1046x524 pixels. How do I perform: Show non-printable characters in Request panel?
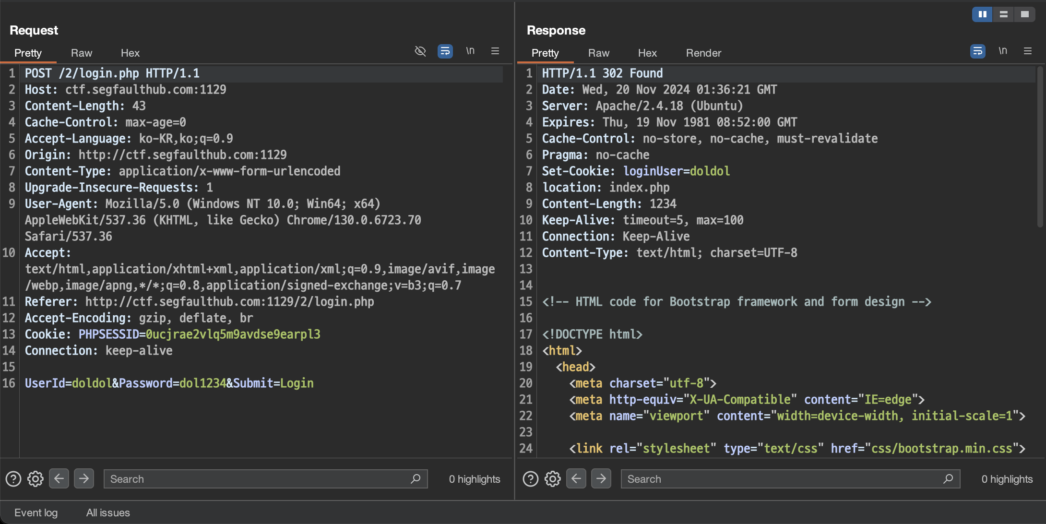[x=470, y=51]
